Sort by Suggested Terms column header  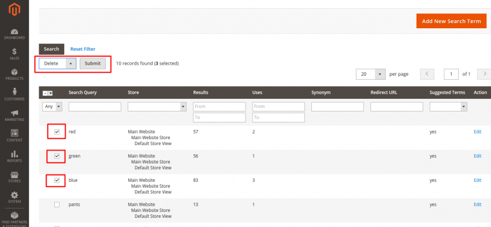(x=447, y=92)
